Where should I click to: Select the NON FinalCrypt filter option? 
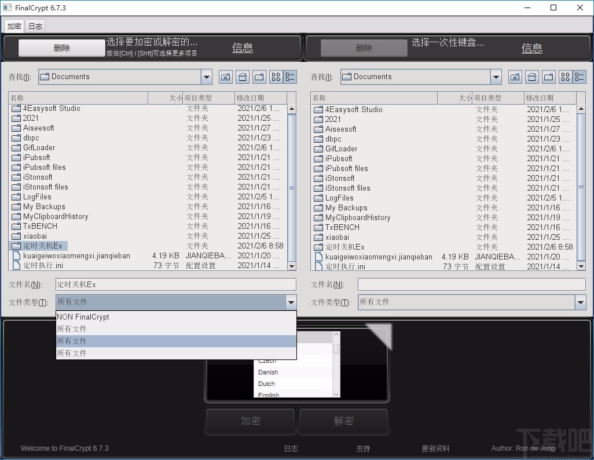click(83, 317)
